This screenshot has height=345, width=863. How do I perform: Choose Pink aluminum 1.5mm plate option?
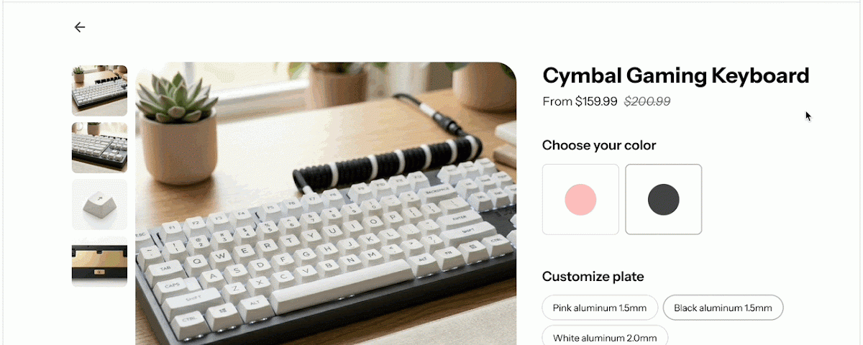(x=600, y=308)
